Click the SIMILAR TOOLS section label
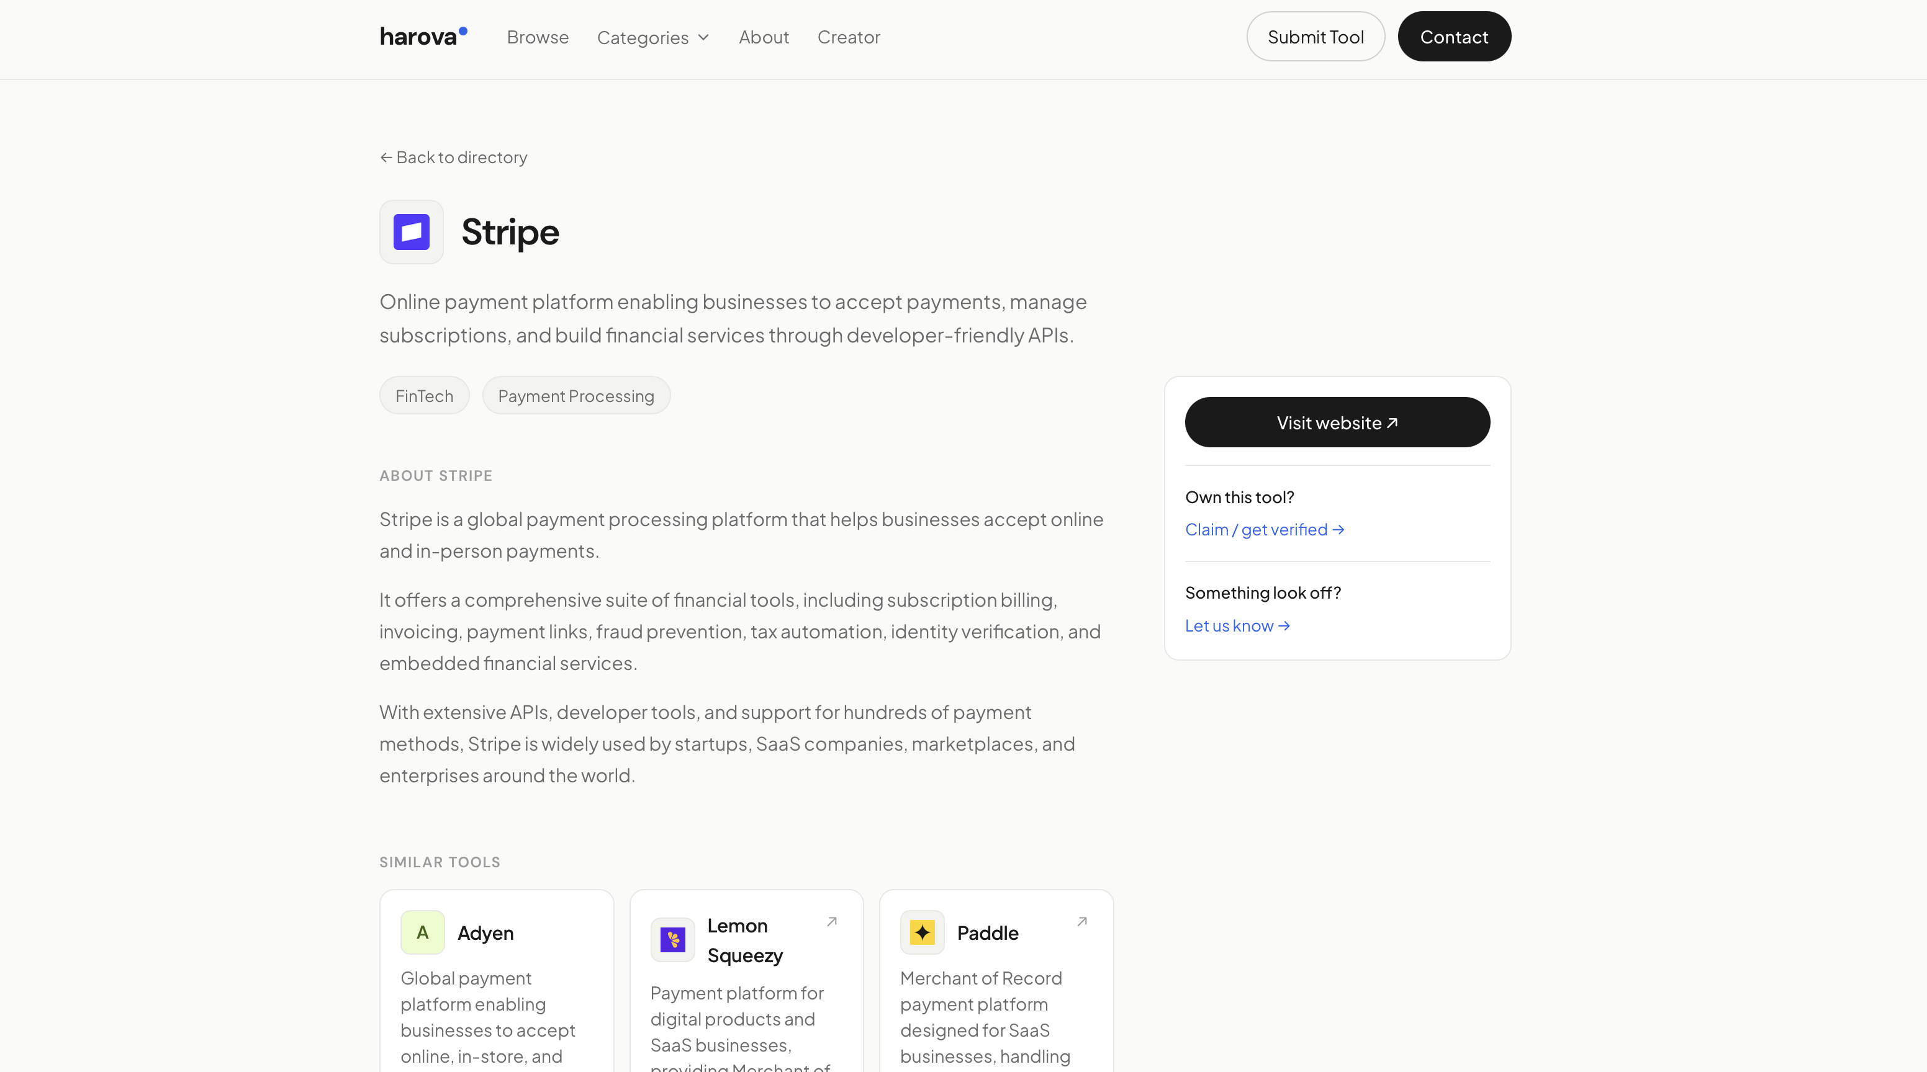Image resolution: width=1927 pixels, height=1072 pixels. tap(440, 862)
